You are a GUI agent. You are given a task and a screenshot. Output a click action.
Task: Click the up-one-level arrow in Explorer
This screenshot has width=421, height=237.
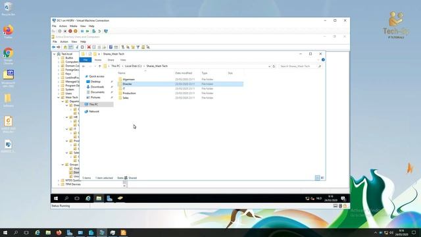99,66
